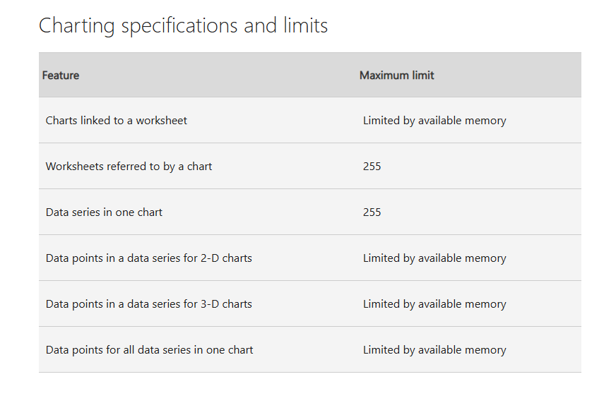This screenshot has width=604, height=403.
Task: Click the memory limit for 2-D charts row
Action: [x=434, y=258]
